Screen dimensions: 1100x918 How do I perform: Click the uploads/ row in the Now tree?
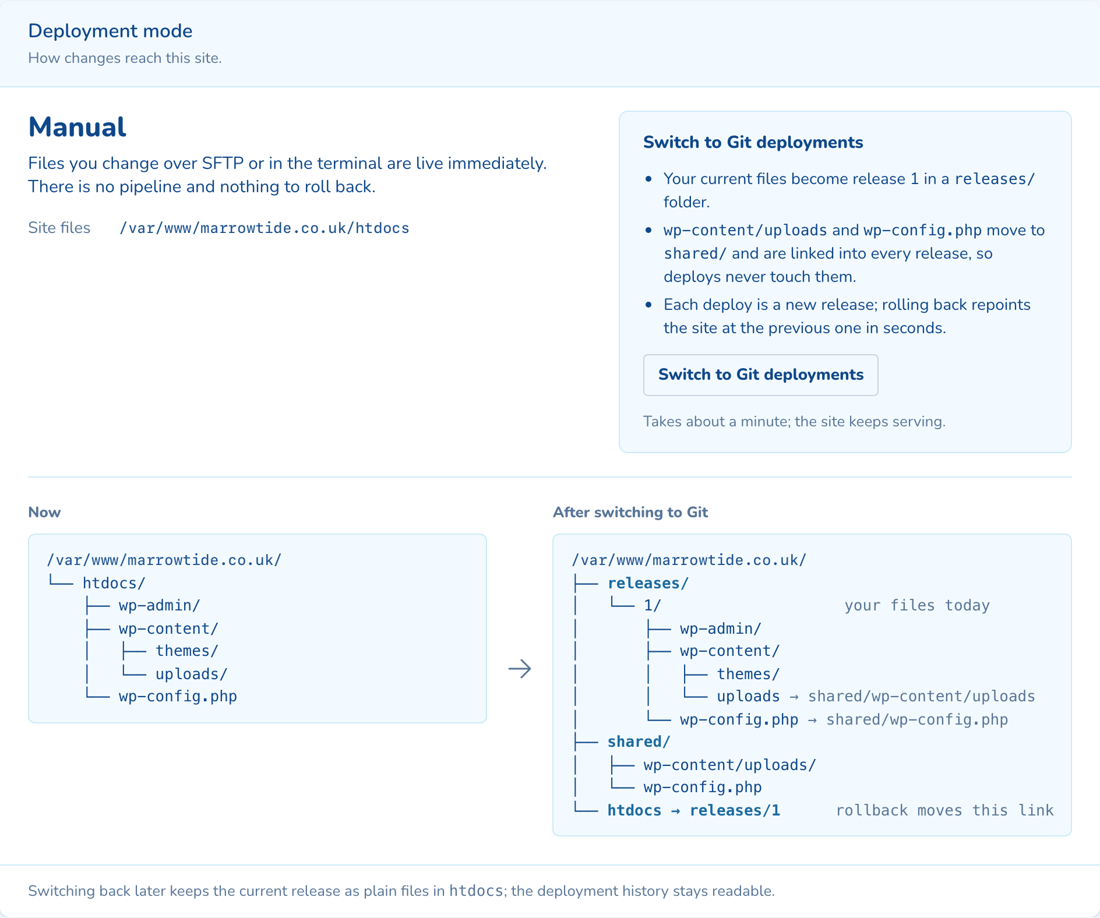(192, 674)
